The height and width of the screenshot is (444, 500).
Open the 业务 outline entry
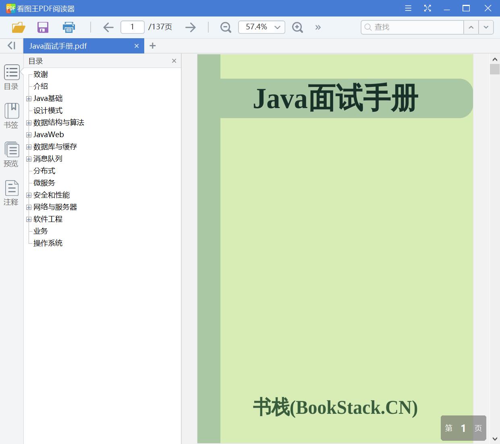coord(41,231)
